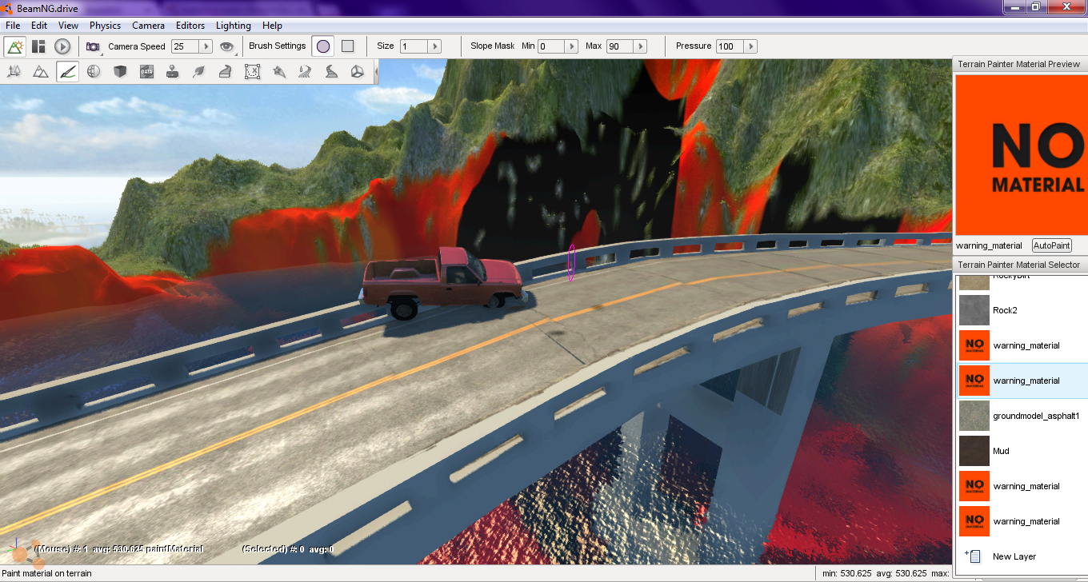Open the Datablock Editor DATA icon

click(x=146, y=72)
